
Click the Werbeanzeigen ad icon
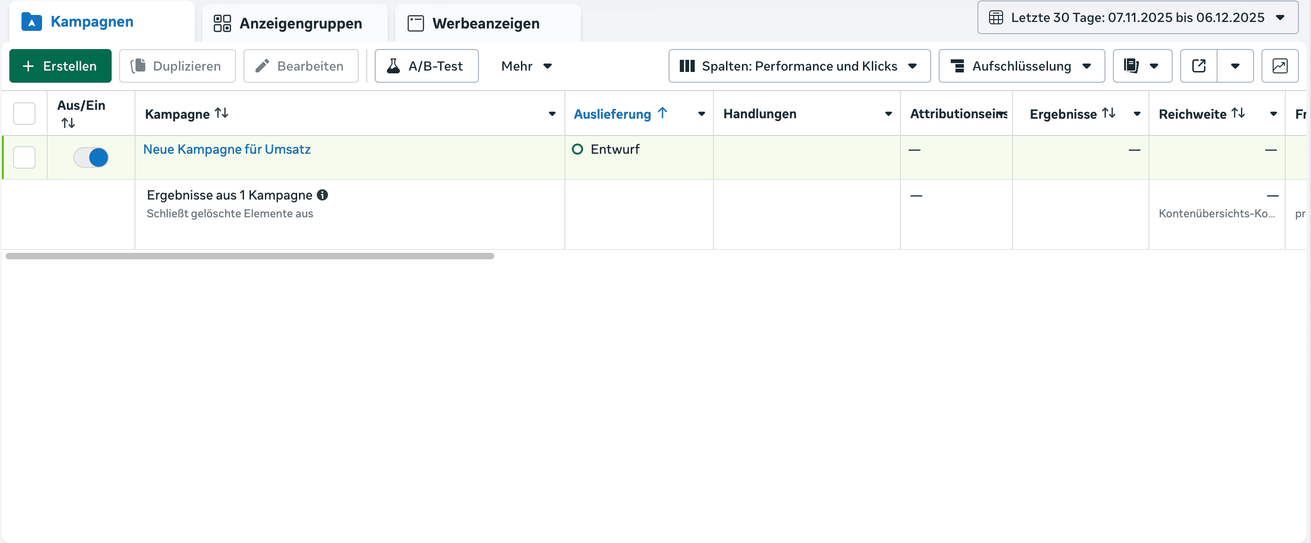pos(415,23)
